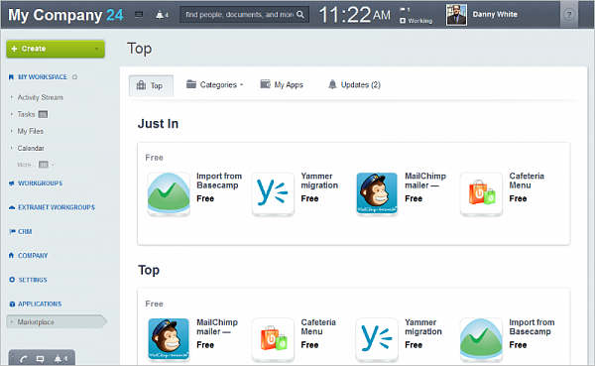Go to Activity Stream

[41, 97]
